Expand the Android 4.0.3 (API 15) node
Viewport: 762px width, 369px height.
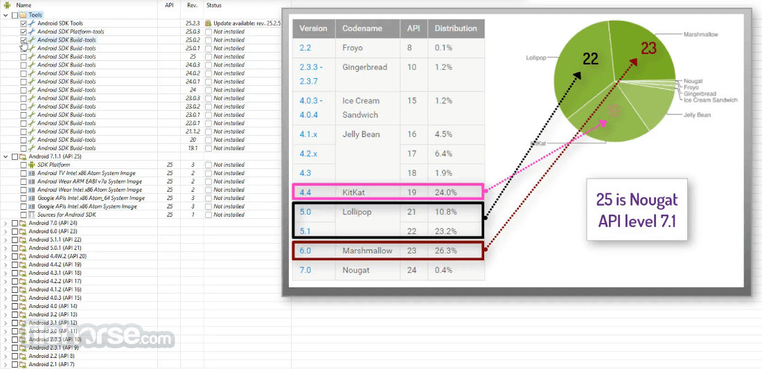6,298
